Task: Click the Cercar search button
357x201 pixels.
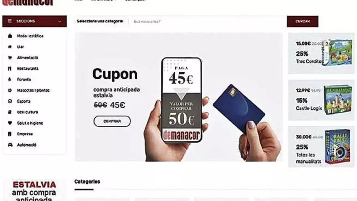Action: [x=302, y=21]
